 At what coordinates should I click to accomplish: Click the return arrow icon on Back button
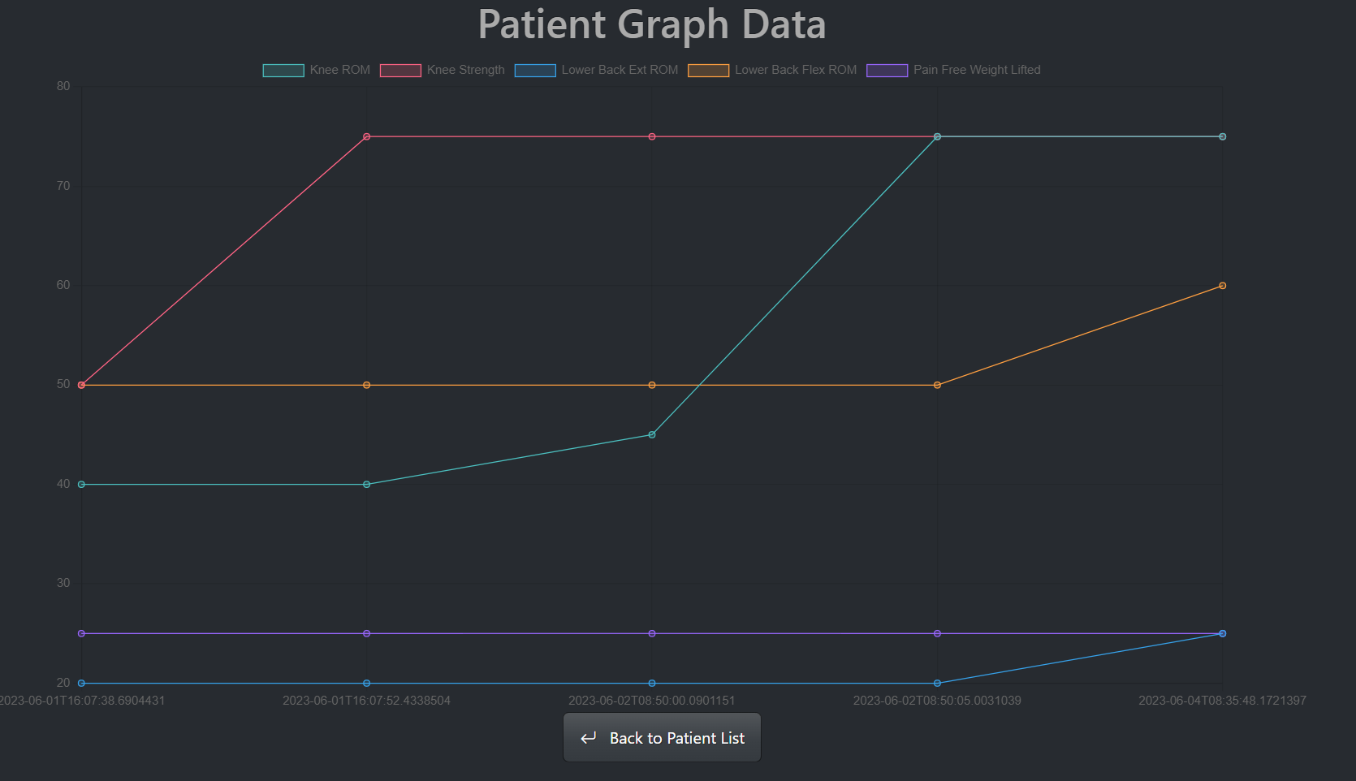589,738
